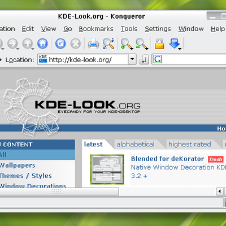
Task: Click the KDE-Look favicon in location bar
Action: coord(43,59)
